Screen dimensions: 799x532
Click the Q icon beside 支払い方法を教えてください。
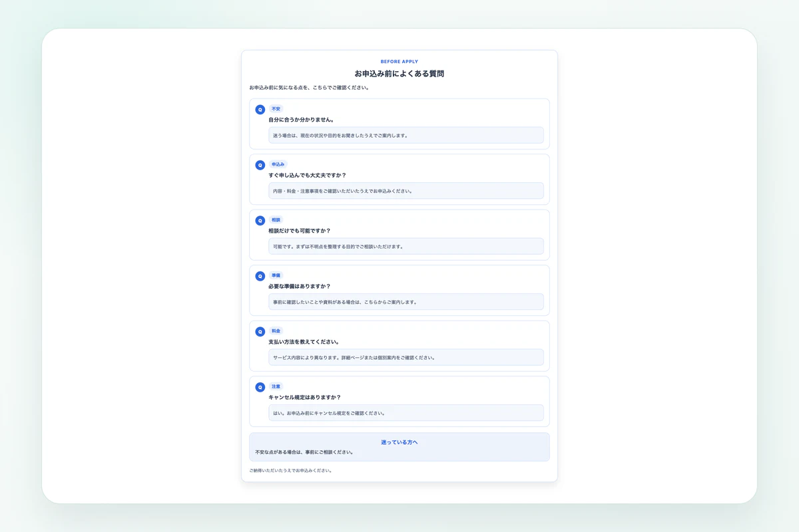pos(260,332)
